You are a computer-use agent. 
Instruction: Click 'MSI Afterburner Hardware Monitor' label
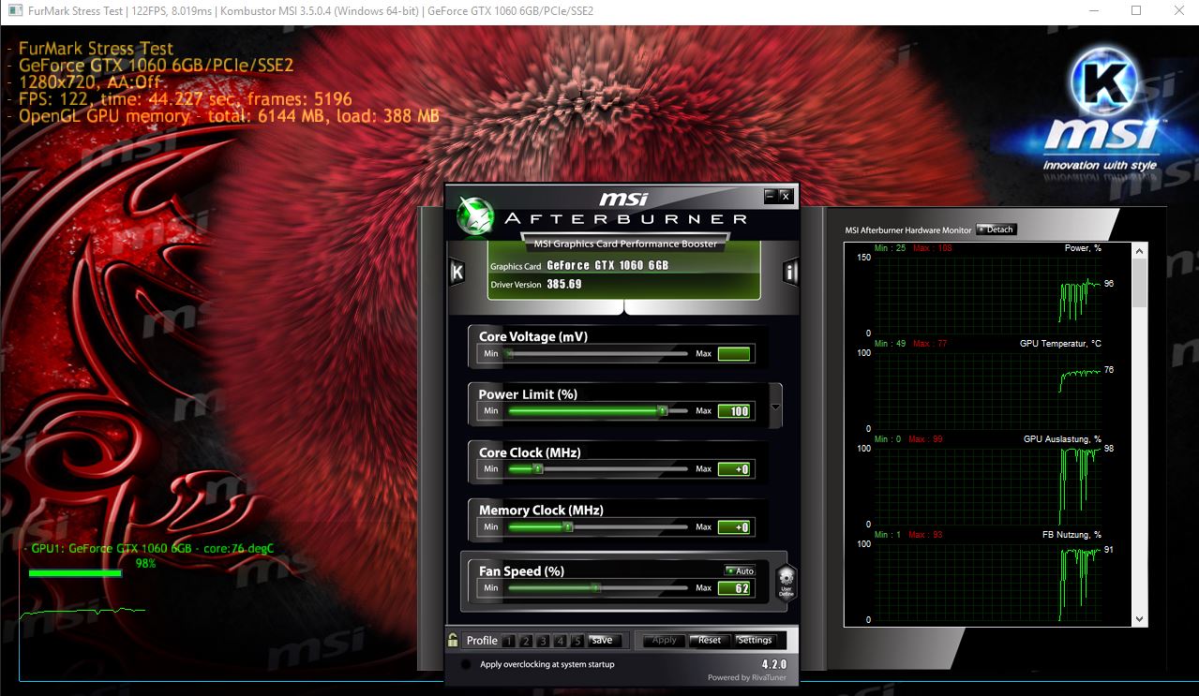908,230
